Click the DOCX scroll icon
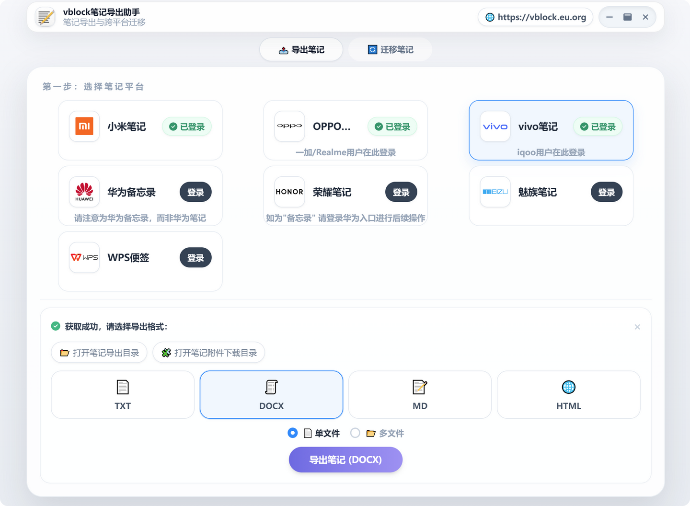690x506 pixels. coord(271,387)
